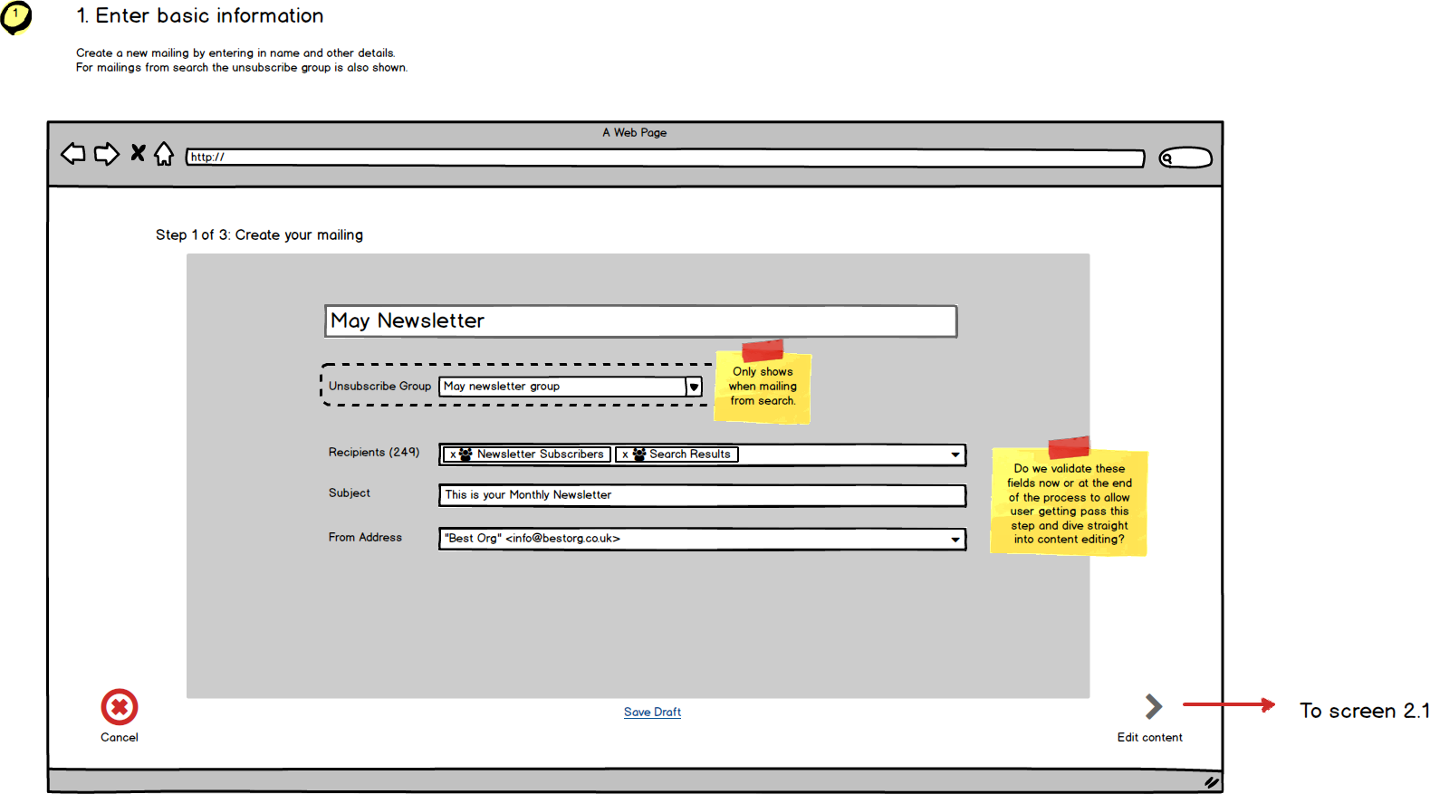Expand the Recipients dropdown arrow
1430x794 pixels.
tap(955, 454)
